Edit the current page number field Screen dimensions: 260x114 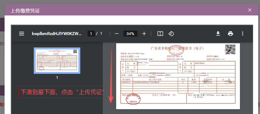tap(91, 34)
